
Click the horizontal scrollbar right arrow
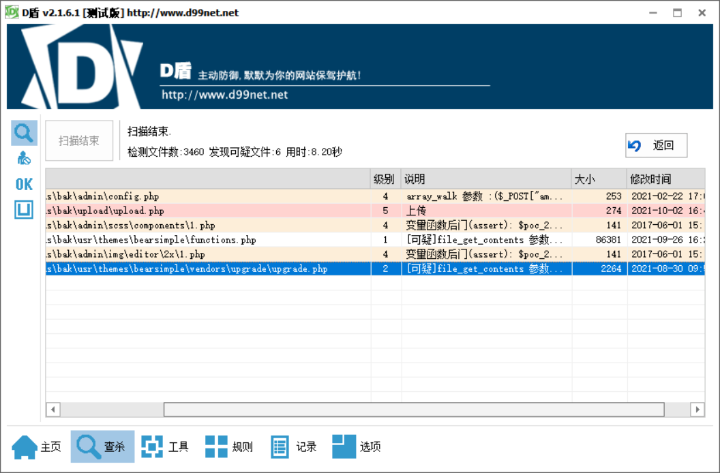(697, 409)
